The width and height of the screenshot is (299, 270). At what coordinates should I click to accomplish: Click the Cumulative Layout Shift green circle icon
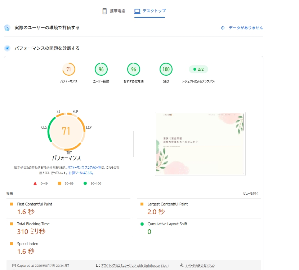(142, 224)
